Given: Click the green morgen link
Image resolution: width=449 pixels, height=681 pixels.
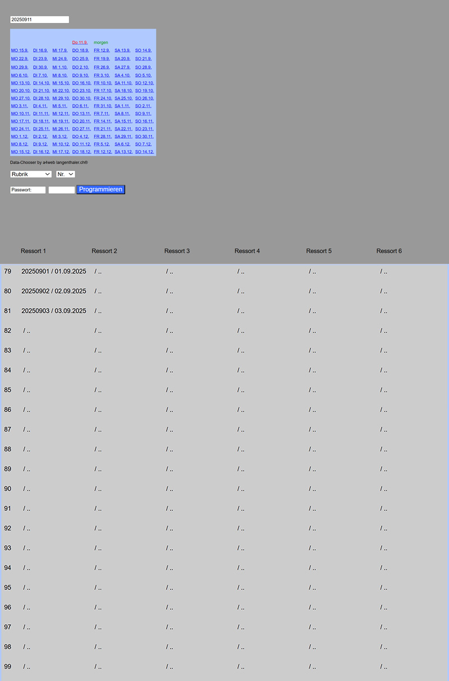Looking at the screenshot, I should tap(101, 42).
